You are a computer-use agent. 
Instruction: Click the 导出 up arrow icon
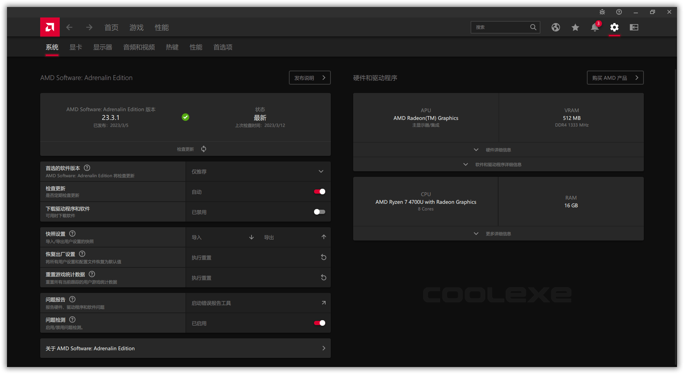pyautogui.click(x=324, y=237)
